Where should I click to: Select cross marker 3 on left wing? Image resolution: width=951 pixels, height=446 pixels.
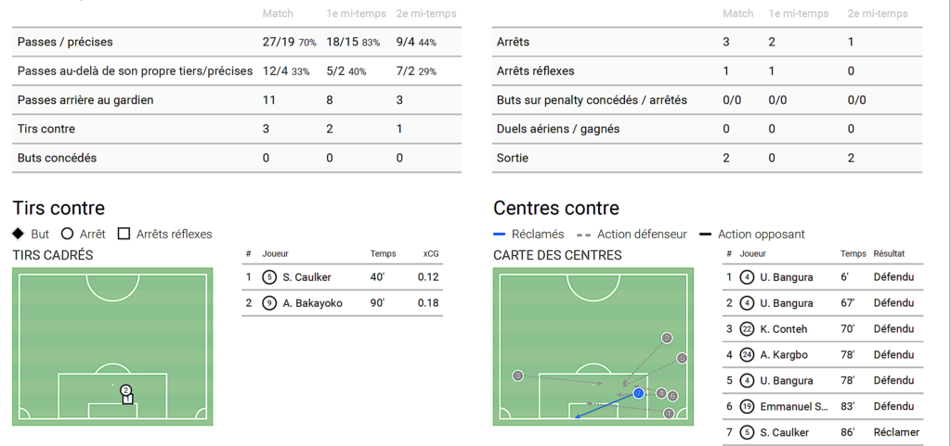[x=517, y=376]
